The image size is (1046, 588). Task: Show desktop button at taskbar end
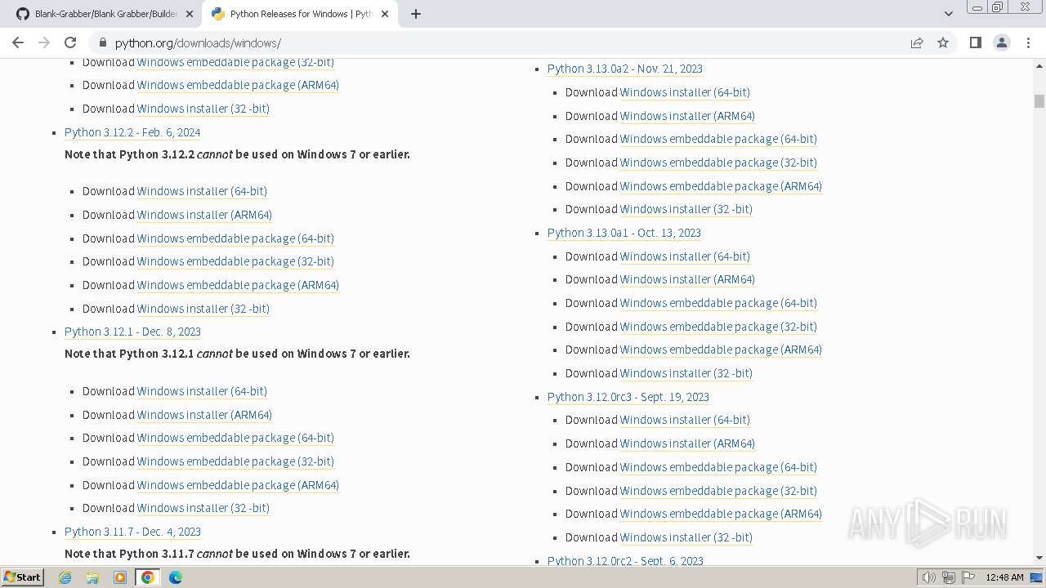(1038, 577)
